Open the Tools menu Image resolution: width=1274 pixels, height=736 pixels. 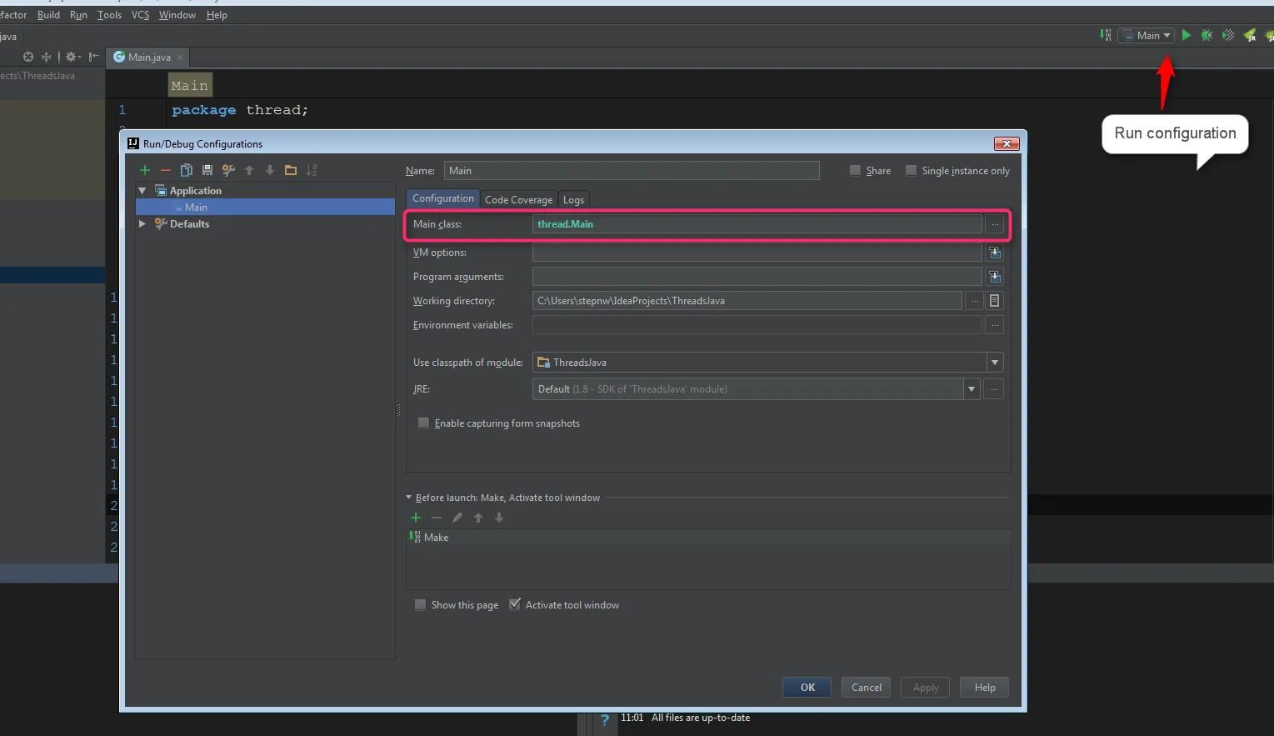(109, 15)
